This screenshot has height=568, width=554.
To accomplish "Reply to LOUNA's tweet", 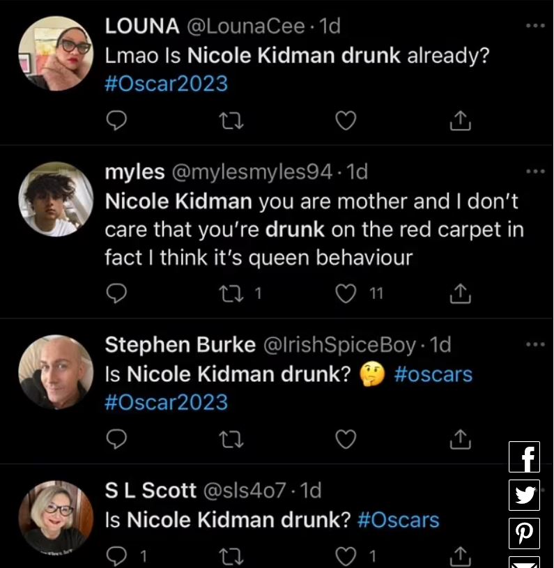I will click(x=117, y=121).
